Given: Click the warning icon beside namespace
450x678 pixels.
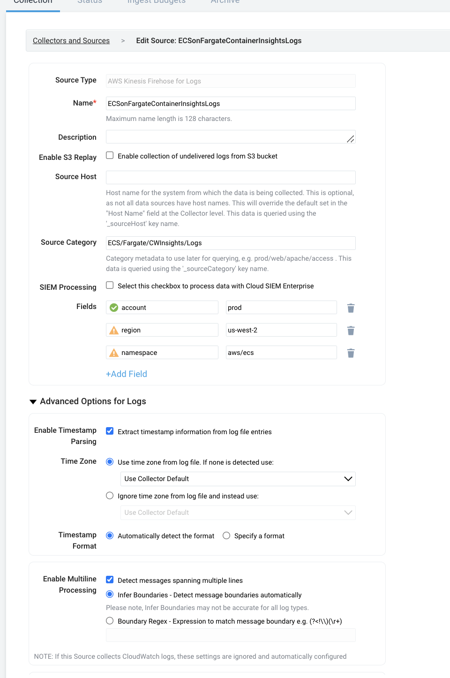Looking at the screenshot, I should click(114, 353).
